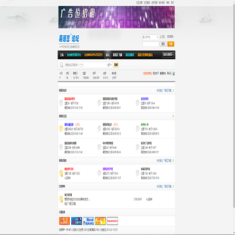Collapse the third forum section via green toggle
The height and width of the screenshot is (235, 235).
(173, 161)
